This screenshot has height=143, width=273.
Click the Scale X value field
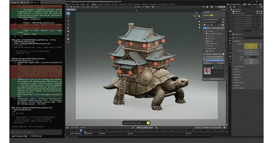251,59
